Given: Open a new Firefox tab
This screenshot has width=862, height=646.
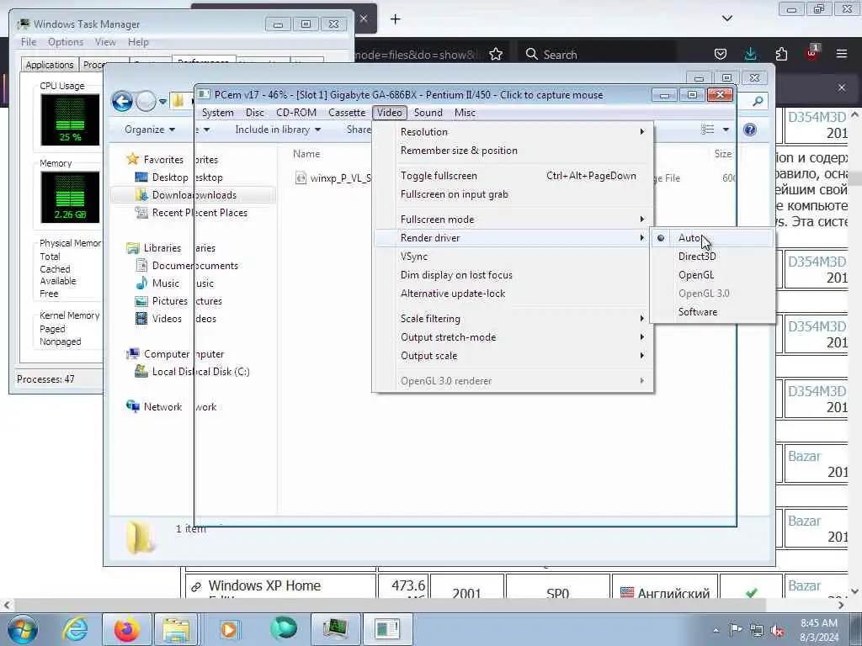Looking at the screenshot, I should [x=396, y=19].
